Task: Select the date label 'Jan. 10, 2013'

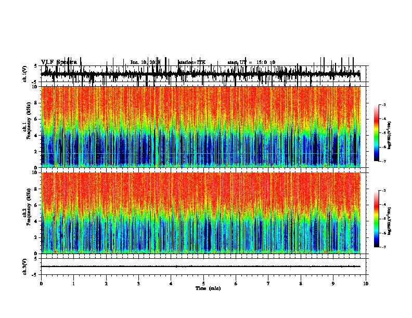Action: coord(145,62)
